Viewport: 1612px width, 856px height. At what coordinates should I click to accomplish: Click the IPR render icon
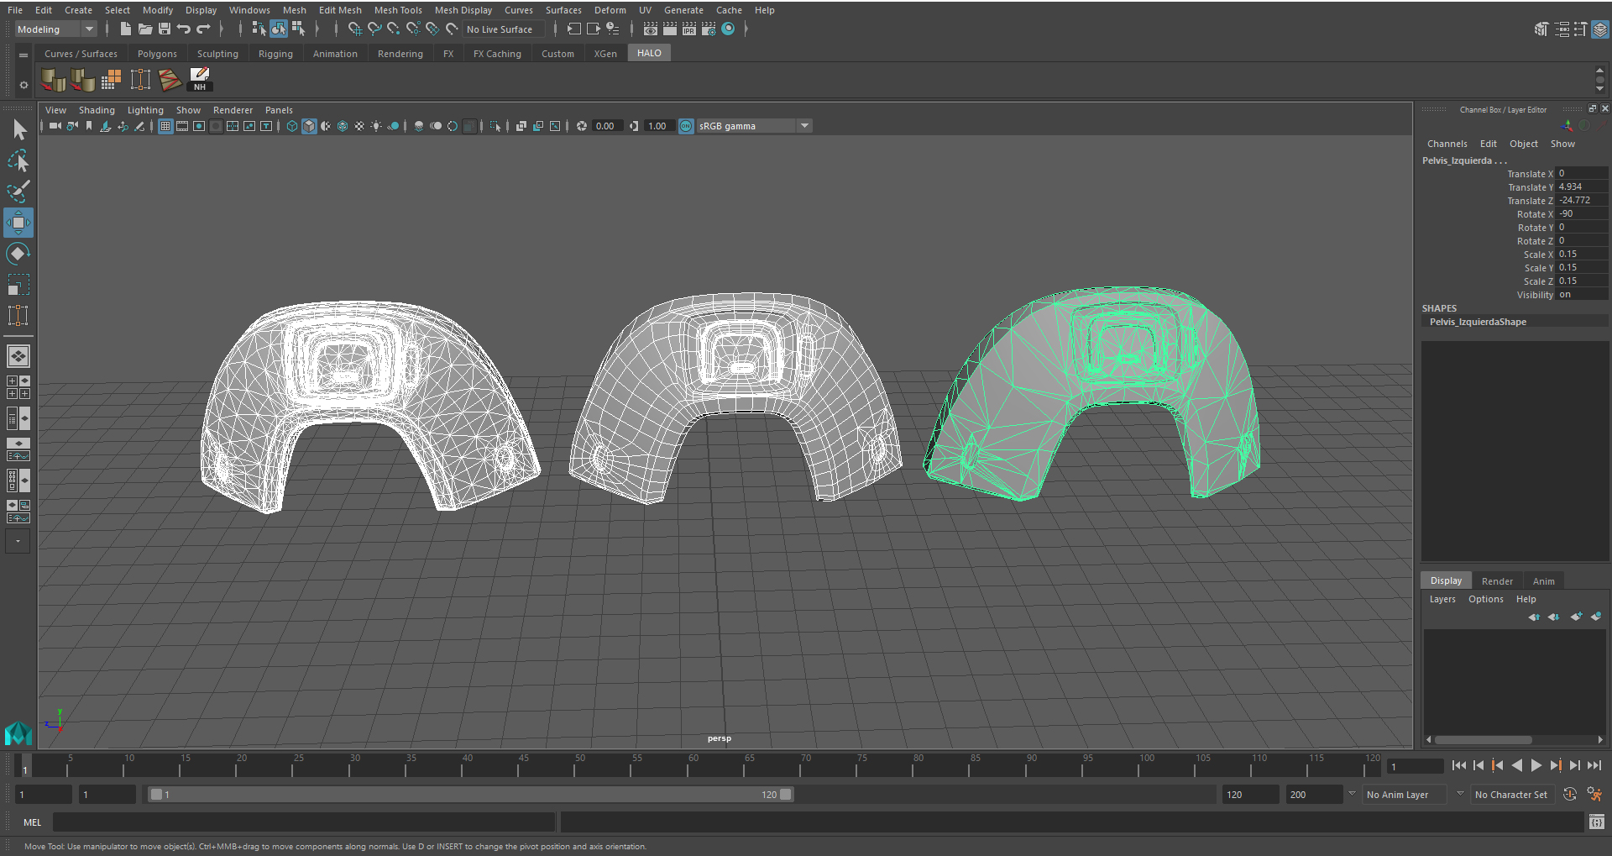[x=689, y=29]
